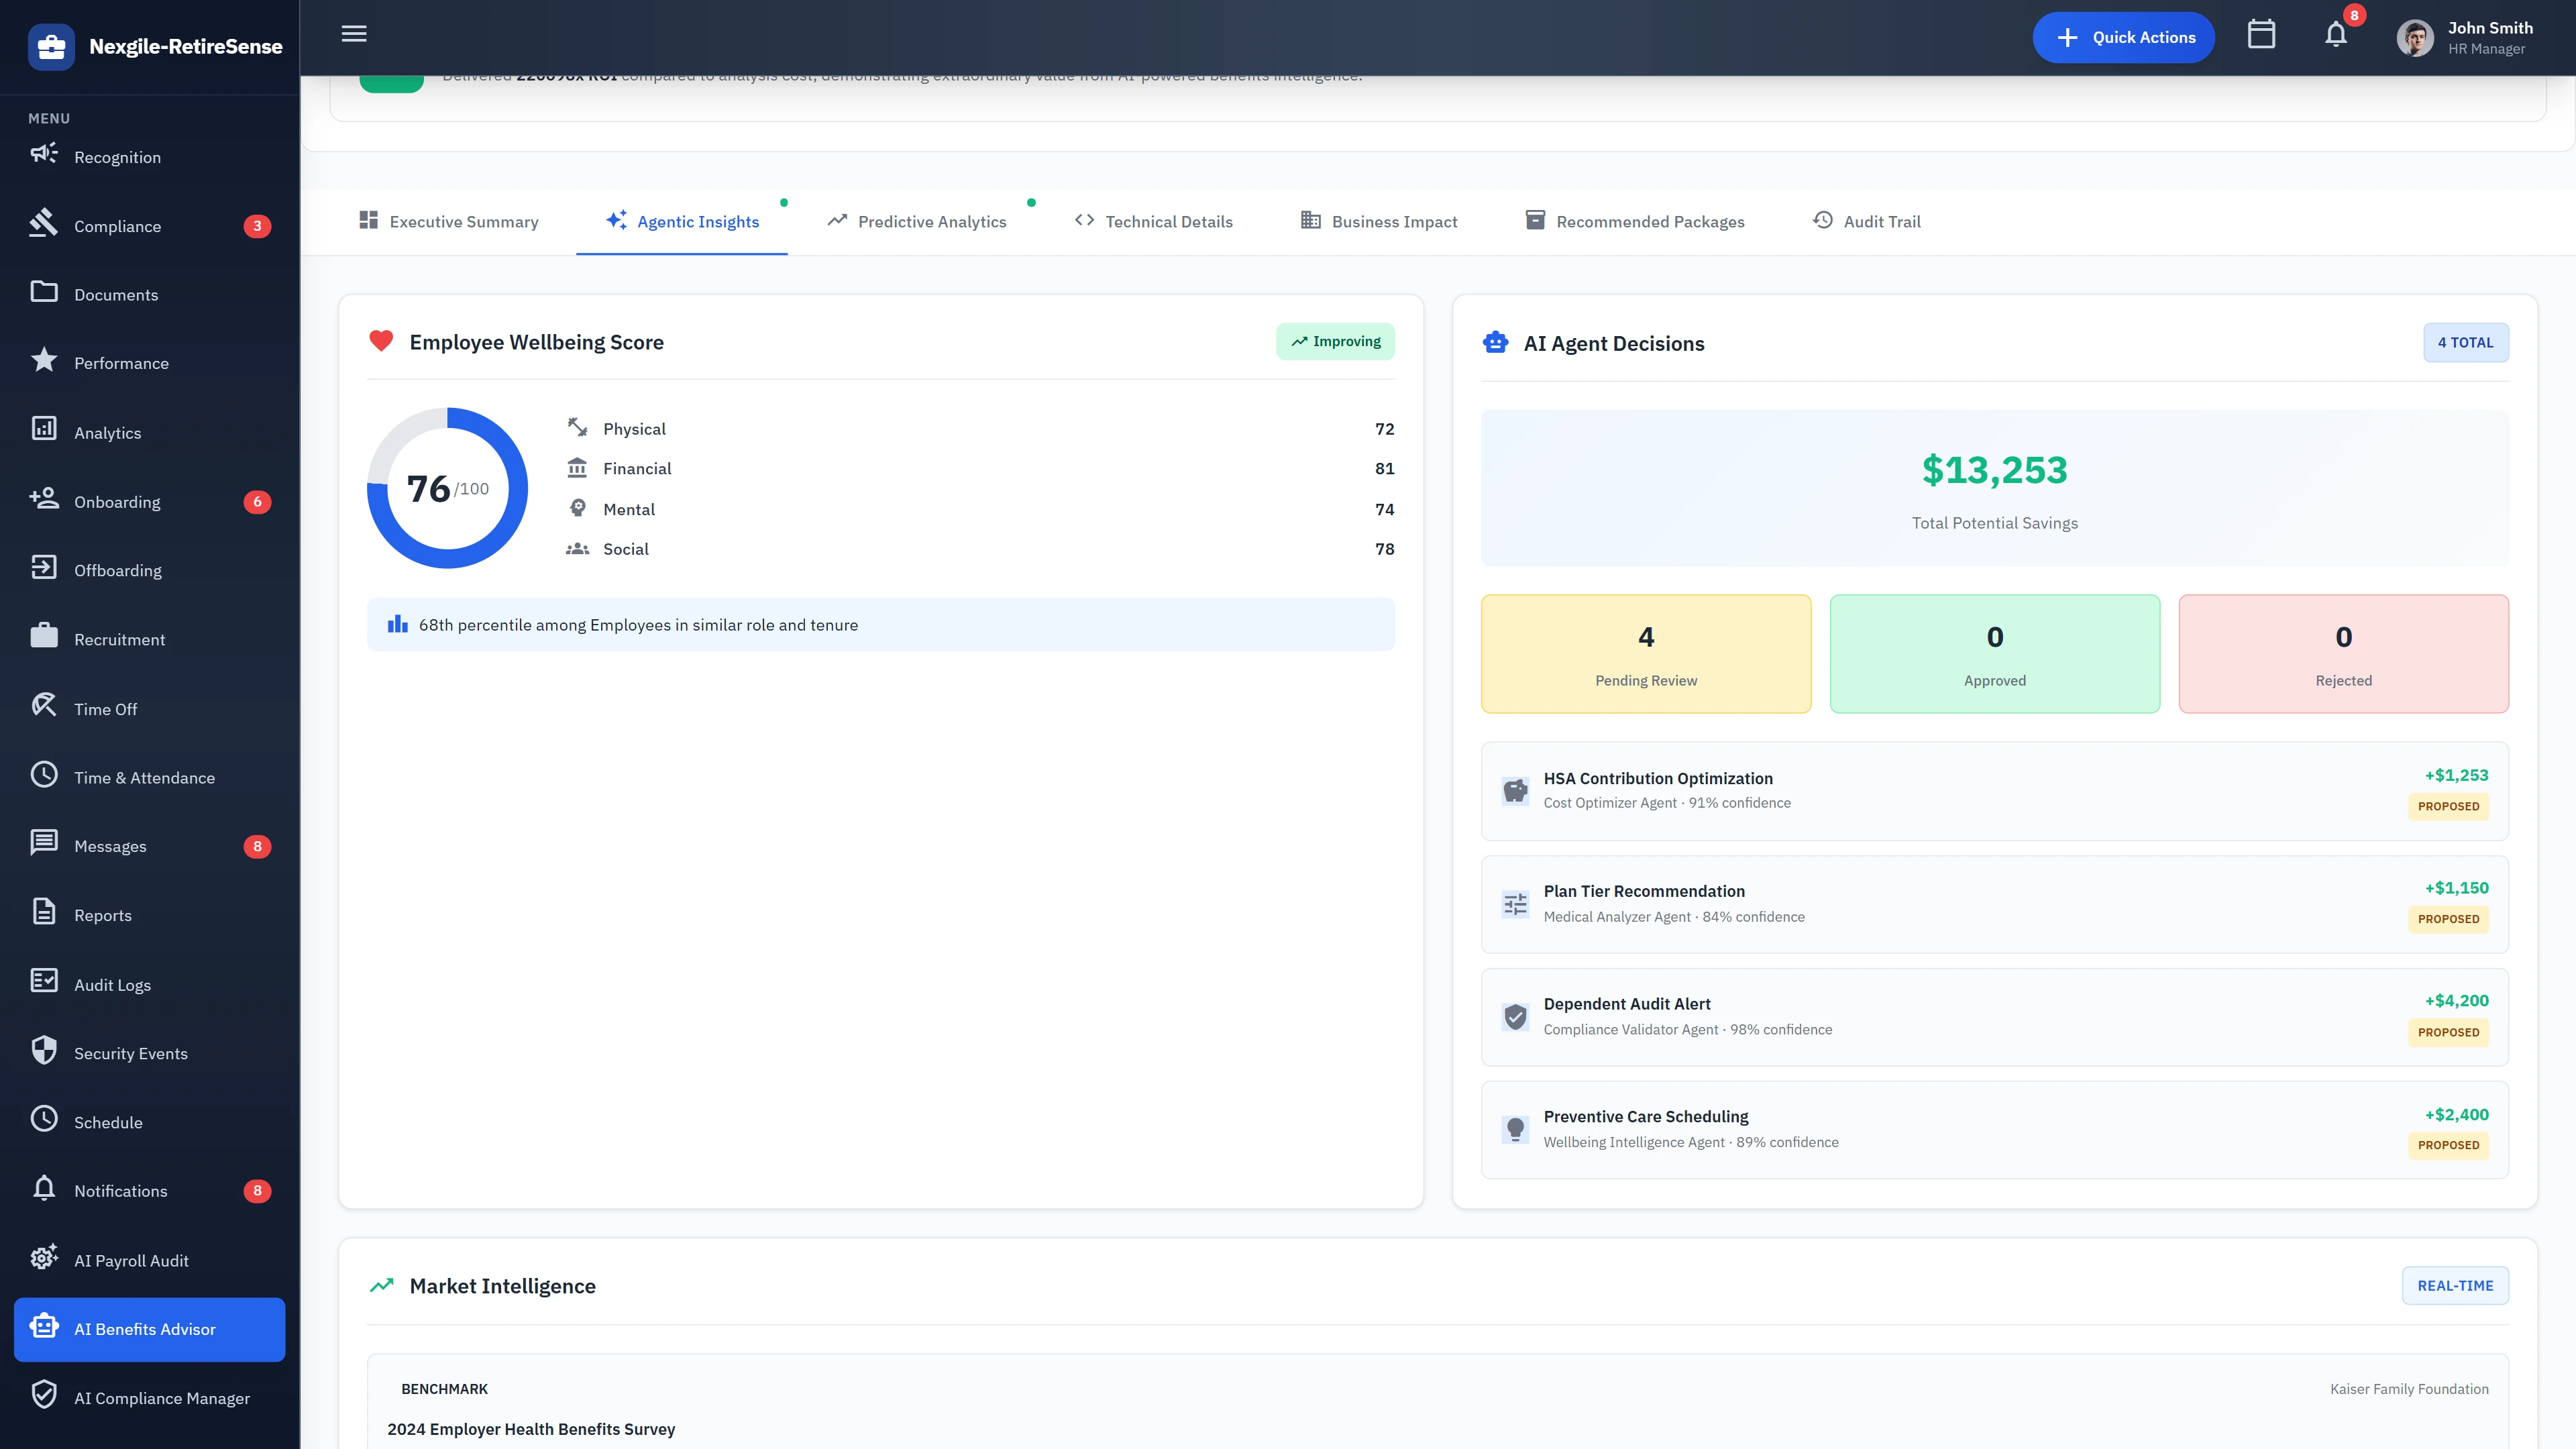The width and height of the screenshot is (2576, 1449).
Task: Switch to the Predictive Analytics tab
Action: (x=915, y=221)
